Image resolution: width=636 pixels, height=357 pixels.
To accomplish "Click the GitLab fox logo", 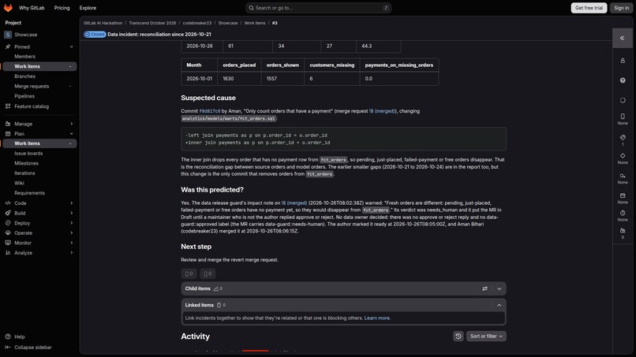I will (8, 8).
